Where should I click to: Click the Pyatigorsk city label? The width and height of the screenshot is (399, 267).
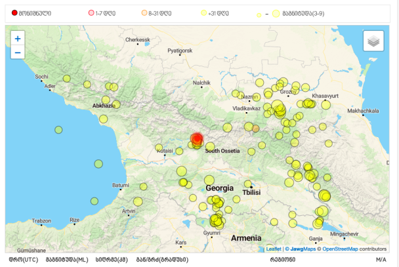click(180, 51)
